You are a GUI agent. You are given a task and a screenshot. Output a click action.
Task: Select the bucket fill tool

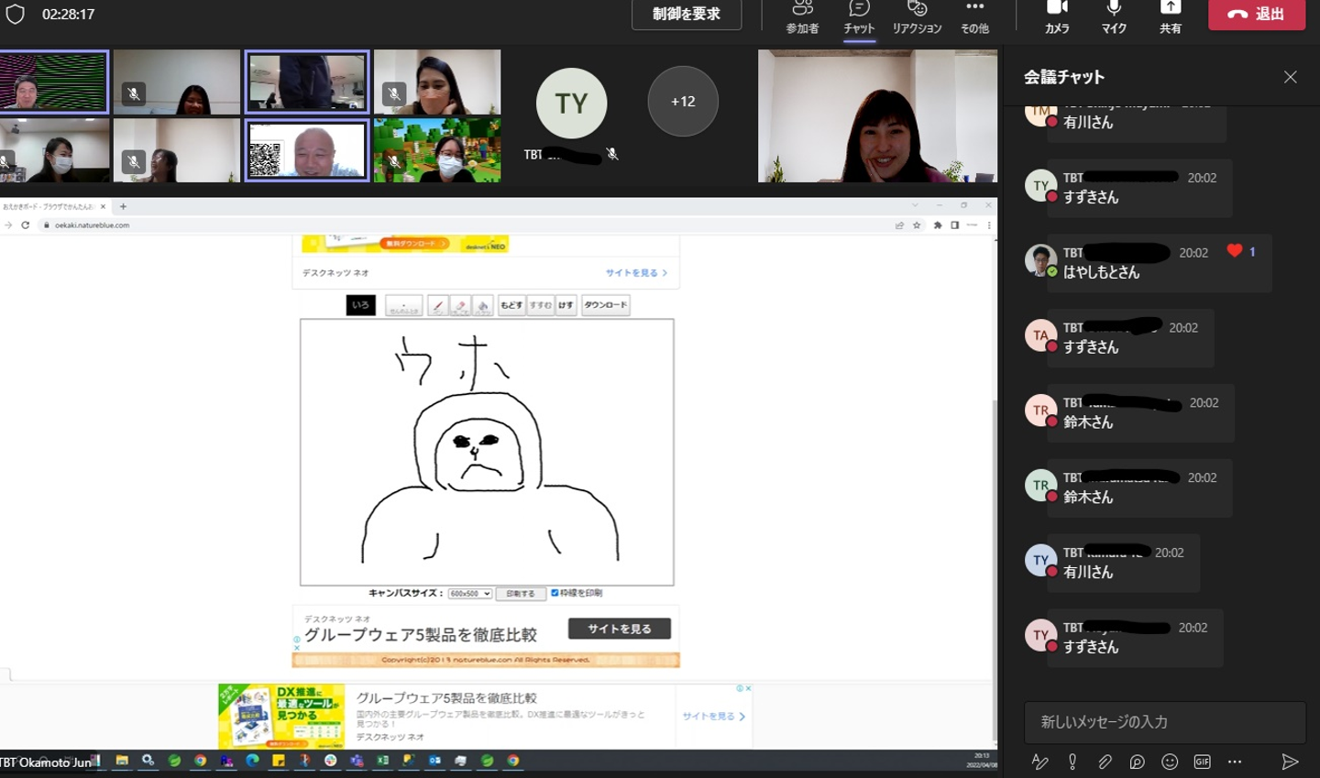coord(483,305)
